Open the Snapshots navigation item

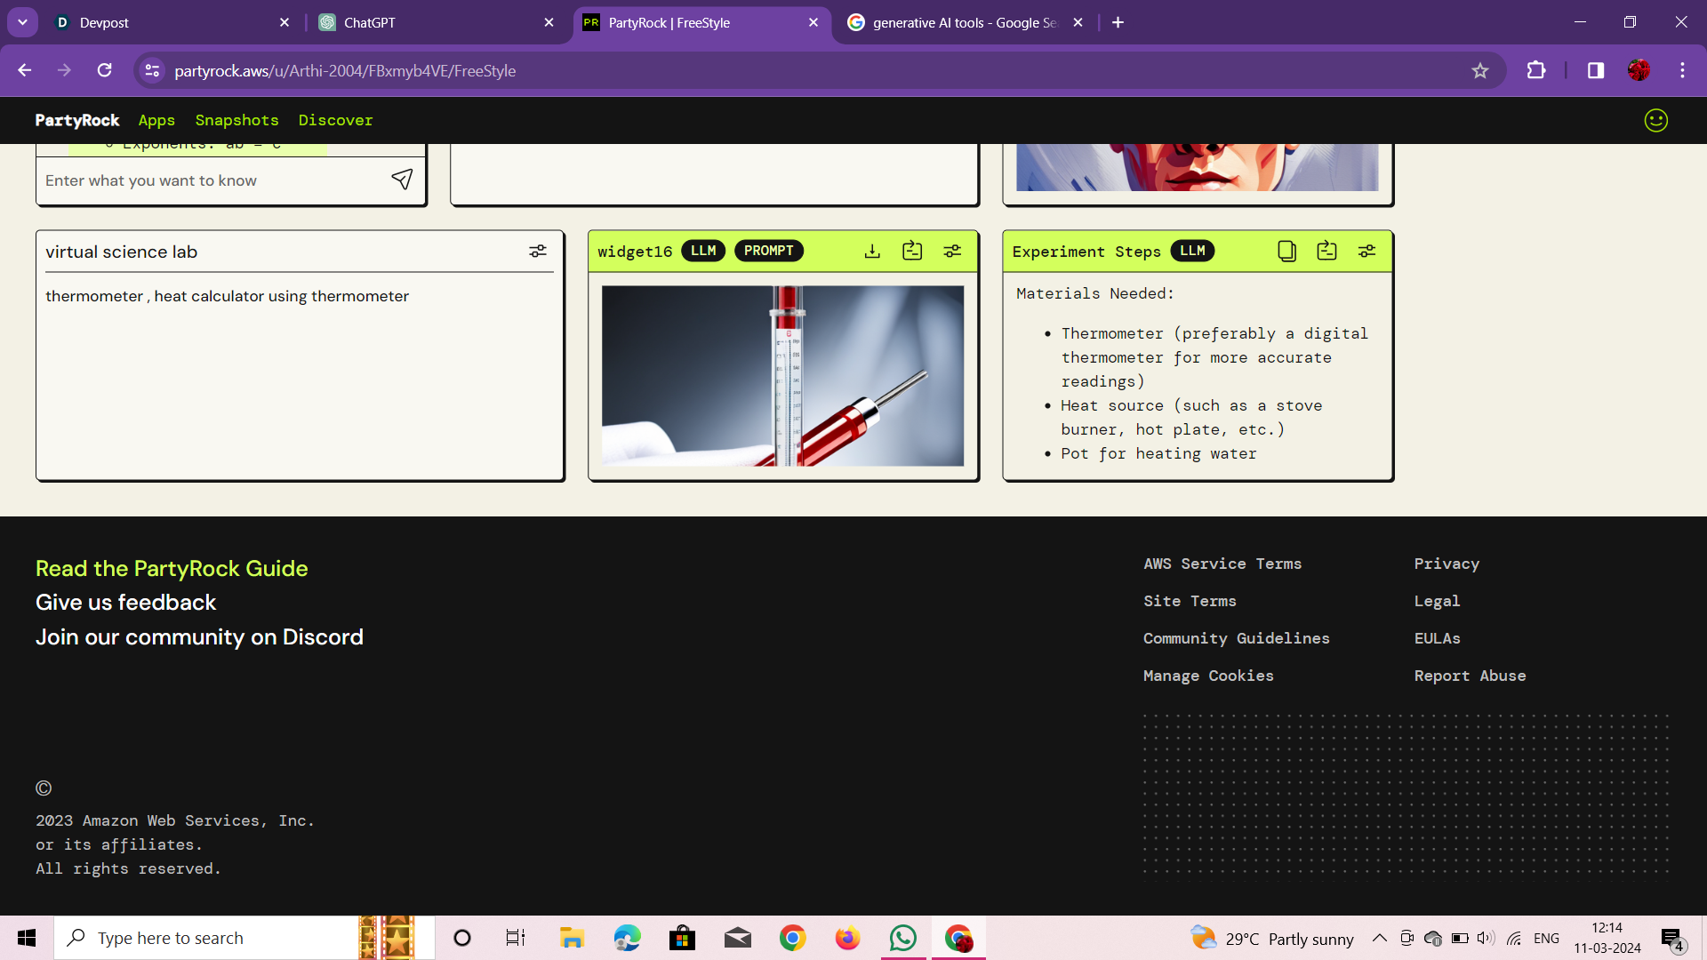coord(236,120)
